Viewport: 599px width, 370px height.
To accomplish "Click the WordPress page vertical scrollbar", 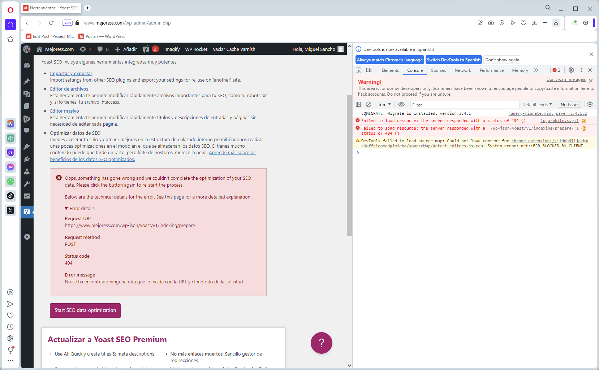I will pos(349,165).
